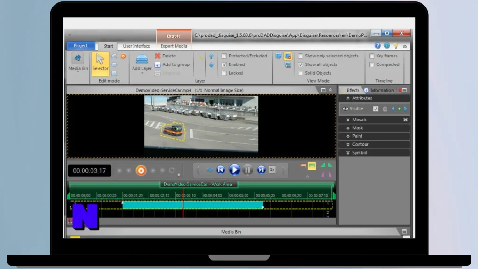Click the green left marker triangle icon
Image resolution: width=478 pixels, height=269 pixels.
coord(323,165)
